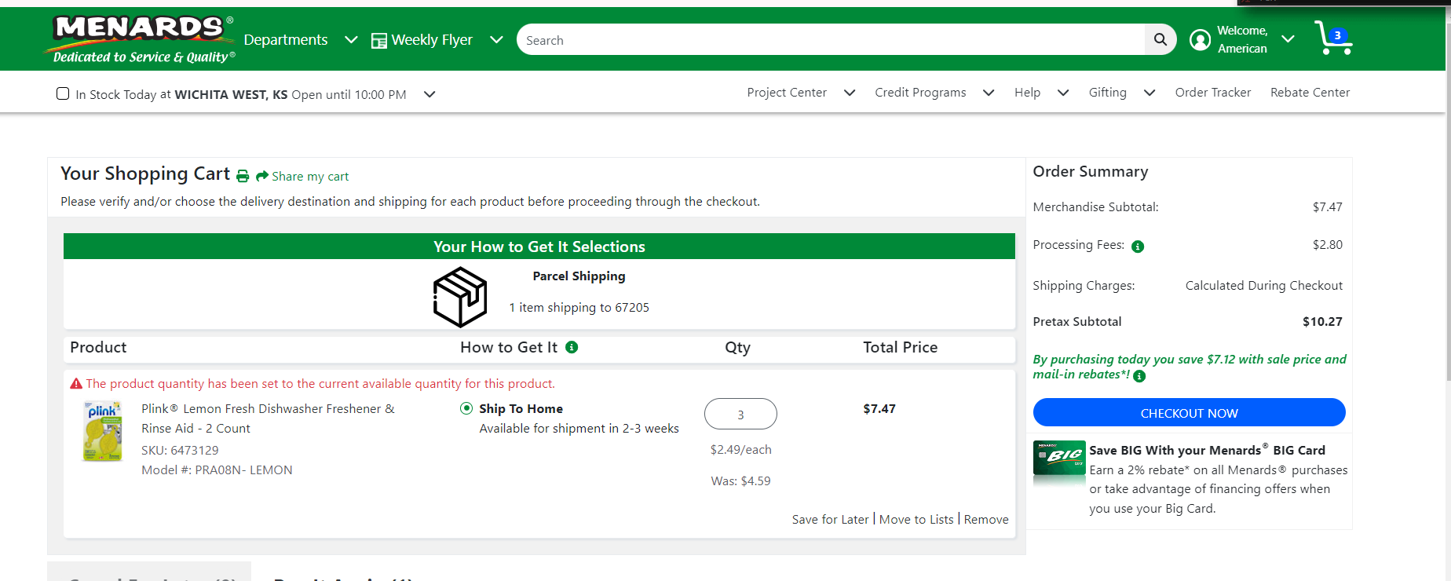Screen dimensions: 1451x581
Task: Open the Gifting menu label
Action: [x=1107, y=93]
